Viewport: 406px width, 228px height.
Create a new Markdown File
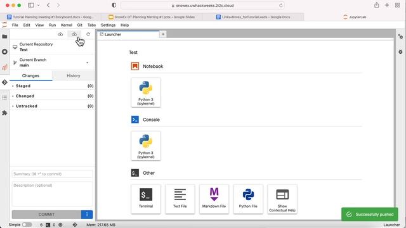click(214, 199)
